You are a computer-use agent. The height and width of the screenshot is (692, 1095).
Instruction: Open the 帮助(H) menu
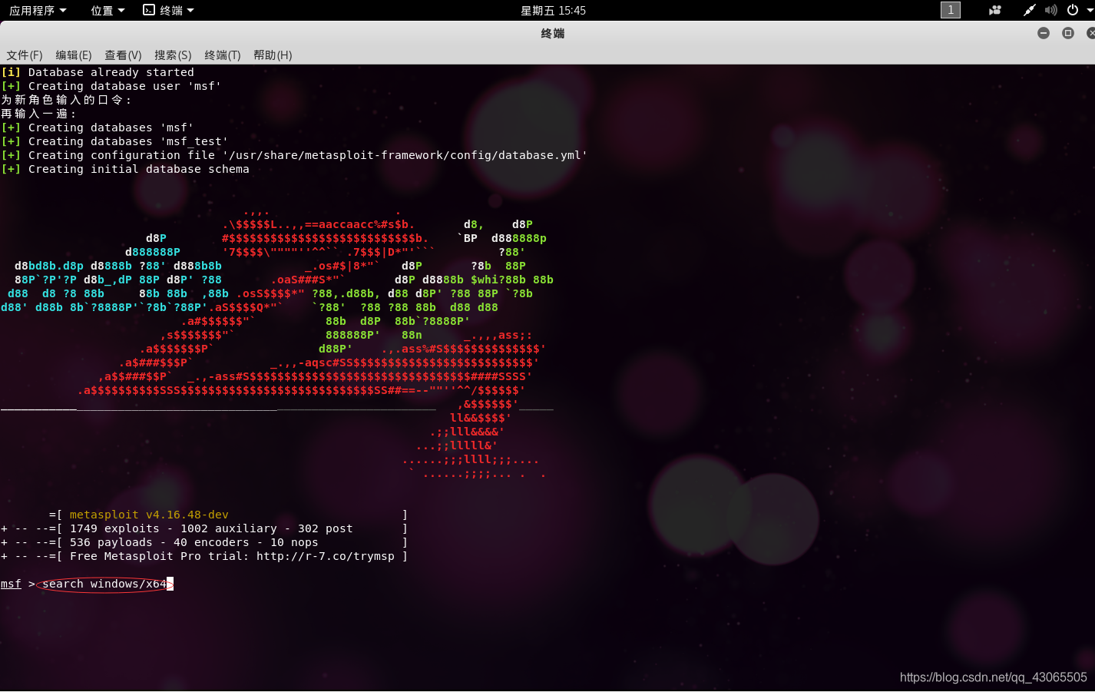click(x=273, y=55)
